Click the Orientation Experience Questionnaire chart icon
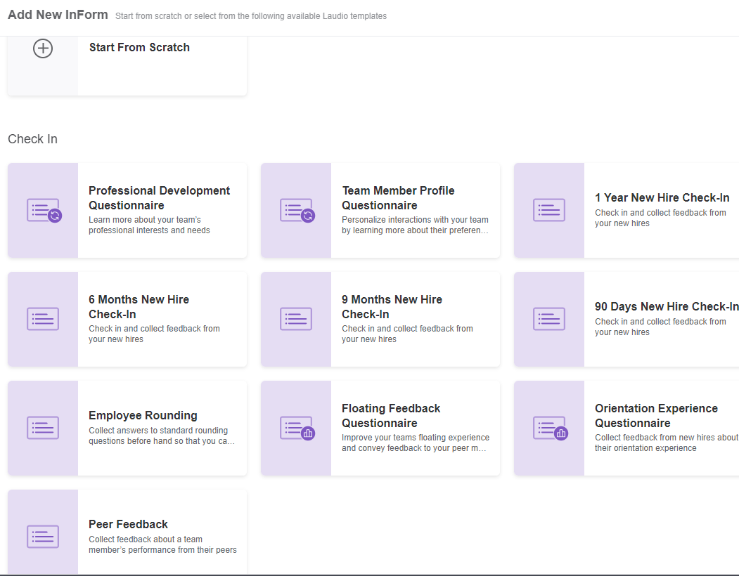739x576 pixels. (560, 433)
